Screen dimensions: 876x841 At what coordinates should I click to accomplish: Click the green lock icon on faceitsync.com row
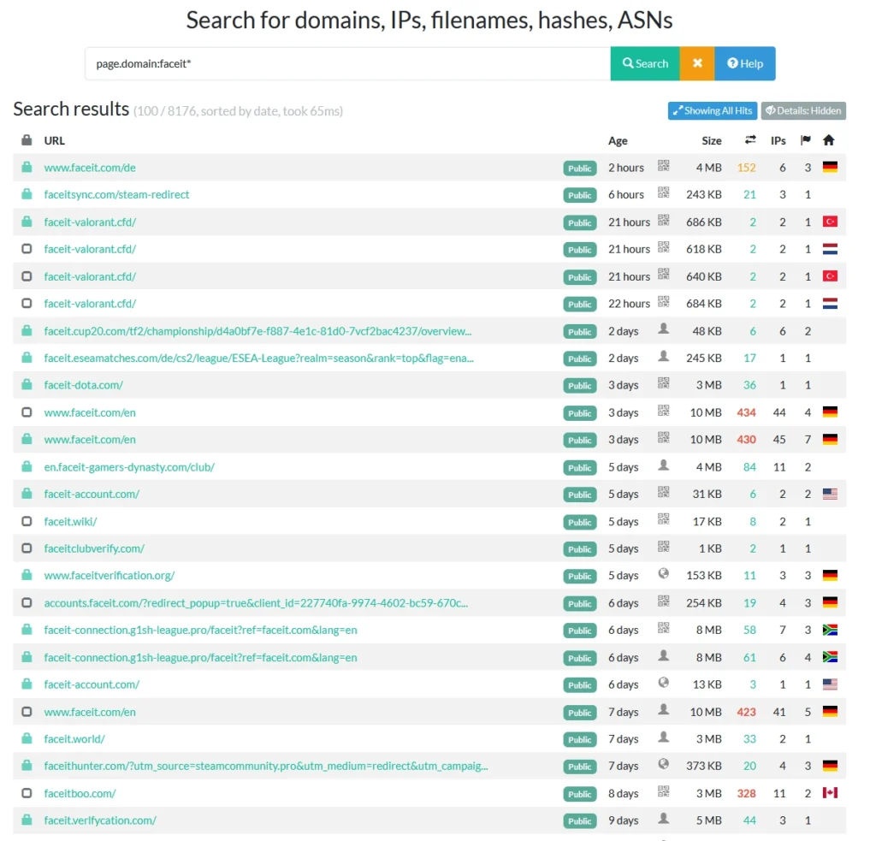click(x=27, y=194)
